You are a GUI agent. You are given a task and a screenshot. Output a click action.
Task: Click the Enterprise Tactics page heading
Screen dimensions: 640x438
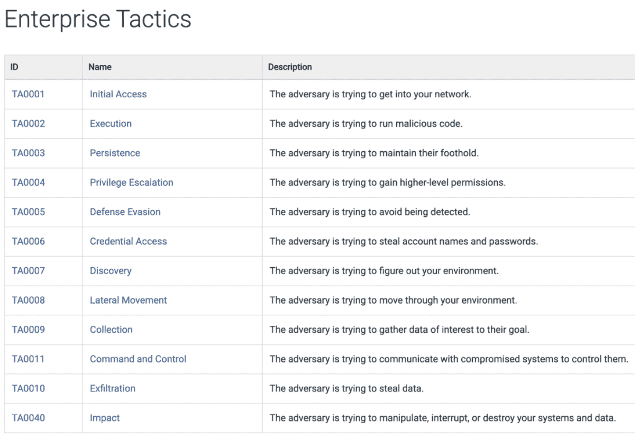[98, 20]
